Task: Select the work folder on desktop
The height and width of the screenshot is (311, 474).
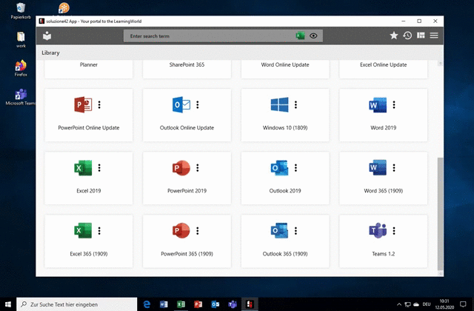Action: pos(21,39)
